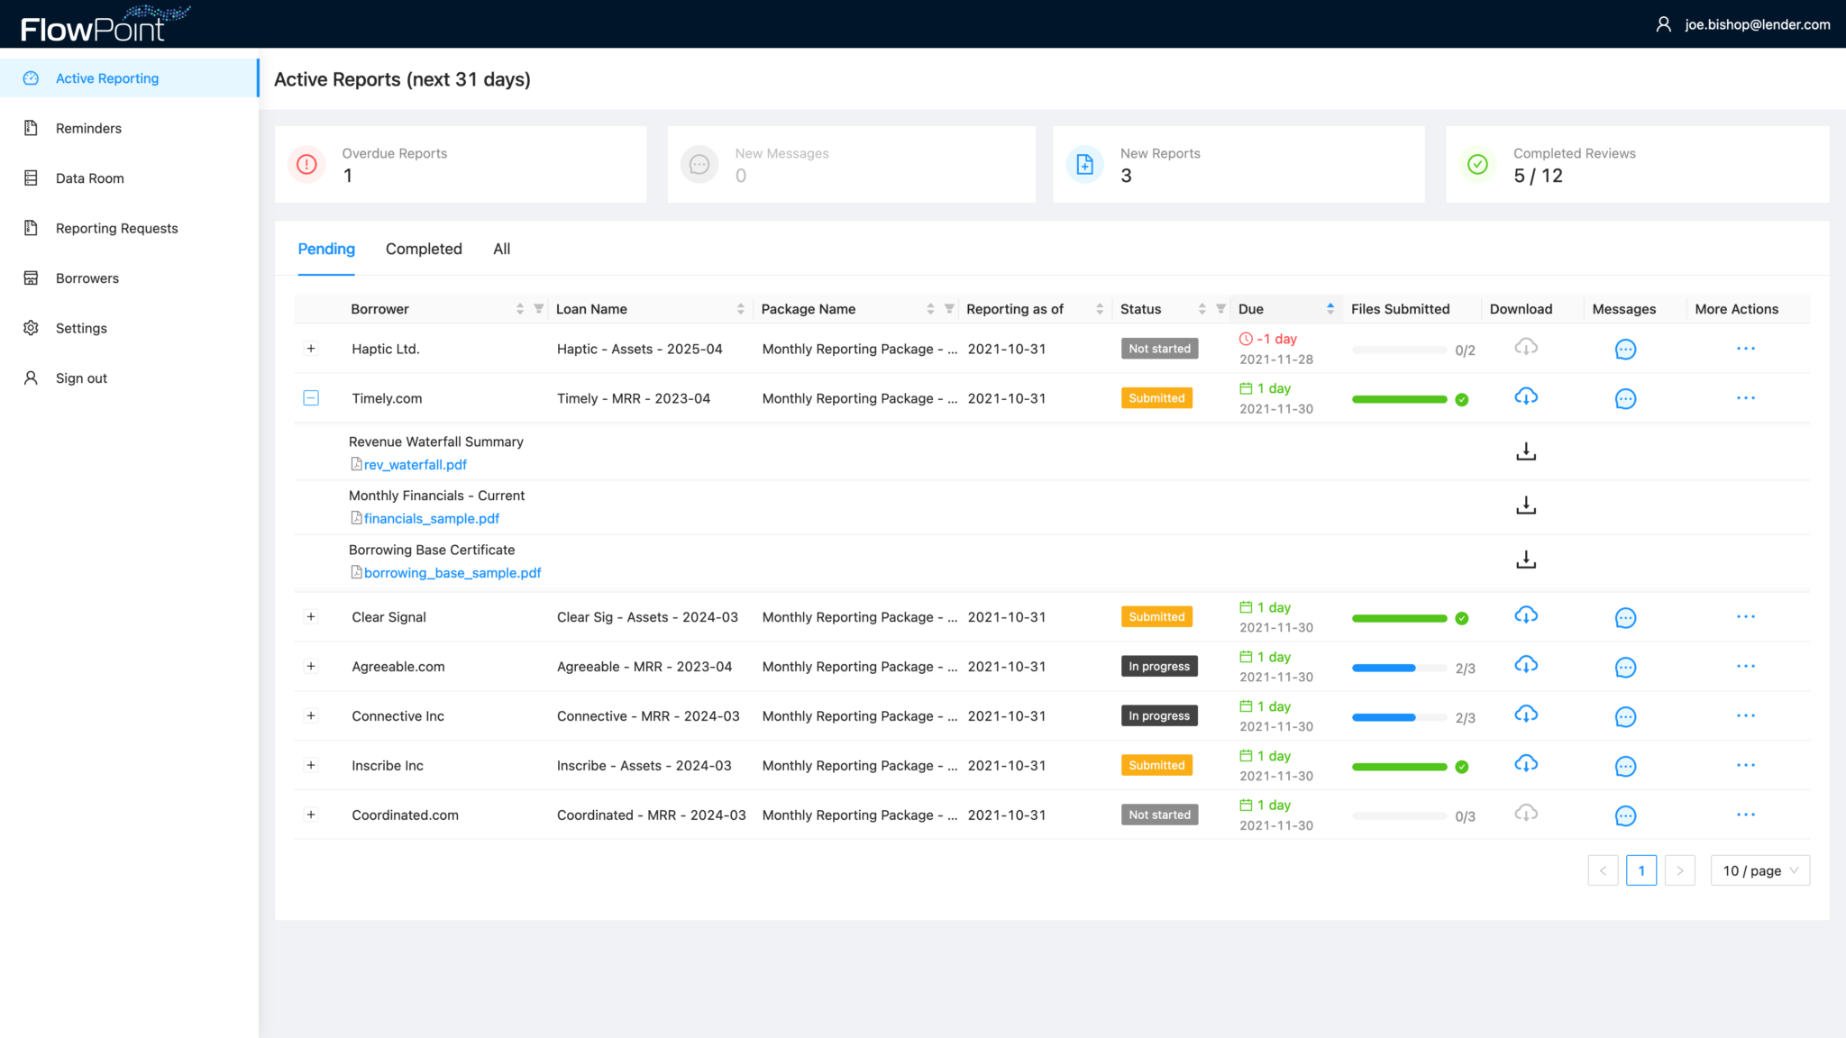This screenshot has height=1038, width=1846.
Task: Collapse the Timely.com row
Action: [311, 398]
